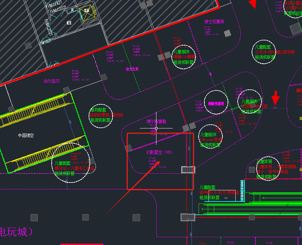Click the 德尔惠童鞋 shop label
Image resolution: width=302 pixels, height=245 pixels.
click(x=156, y=121)
